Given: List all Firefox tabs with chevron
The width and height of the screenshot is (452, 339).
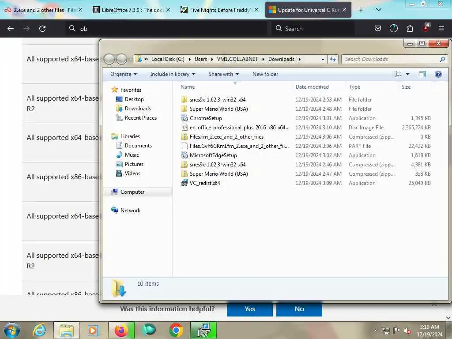Looking at the screenshot, I should (378, 10).
